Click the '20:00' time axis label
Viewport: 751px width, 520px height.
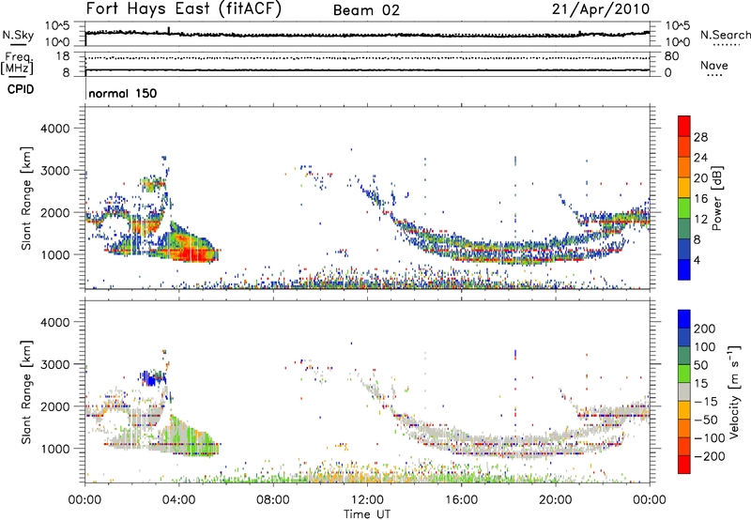(556, 500)
